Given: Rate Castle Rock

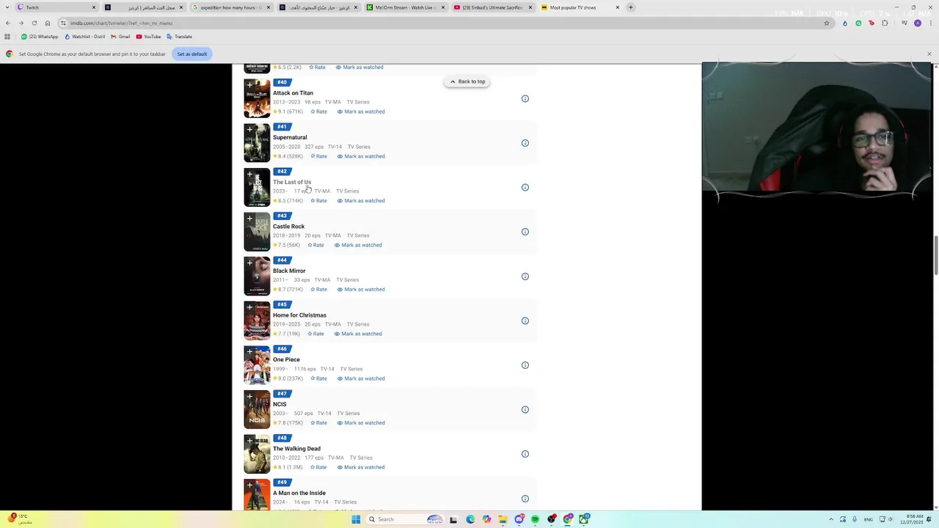Looking at the screenshot, I should [315, 245].
